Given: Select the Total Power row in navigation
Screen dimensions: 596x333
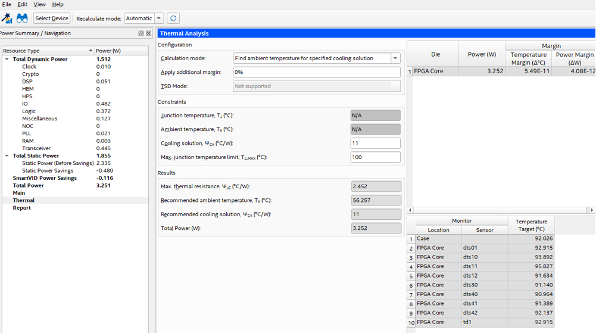Looking at the screenshot, I should coord(75,185).
